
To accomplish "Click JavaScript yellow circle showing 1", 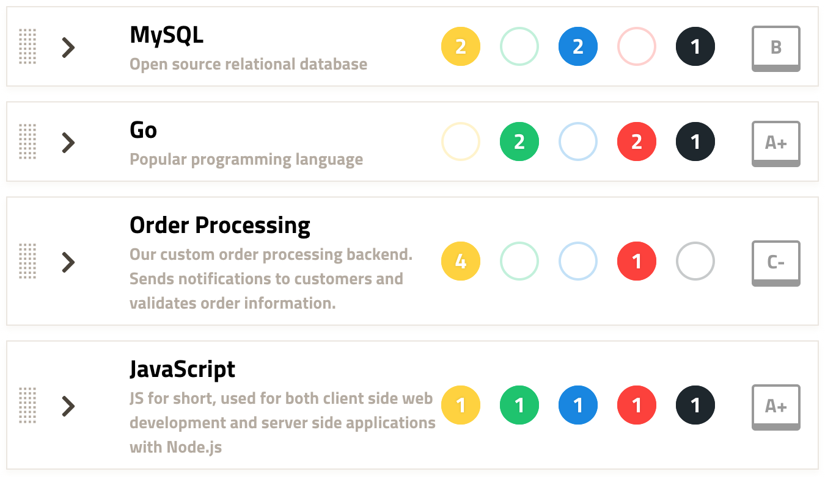I will click(461, 405).
